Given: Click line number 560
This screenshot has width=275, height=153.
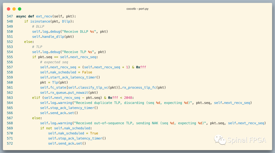Looking at the screenshot, I should point(10,82).
